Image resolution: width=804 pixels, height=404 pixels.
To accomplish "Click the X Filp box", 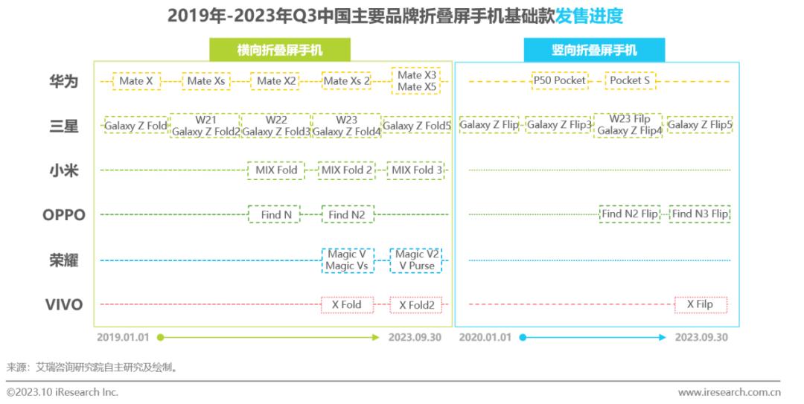I will tap(701, 304).
